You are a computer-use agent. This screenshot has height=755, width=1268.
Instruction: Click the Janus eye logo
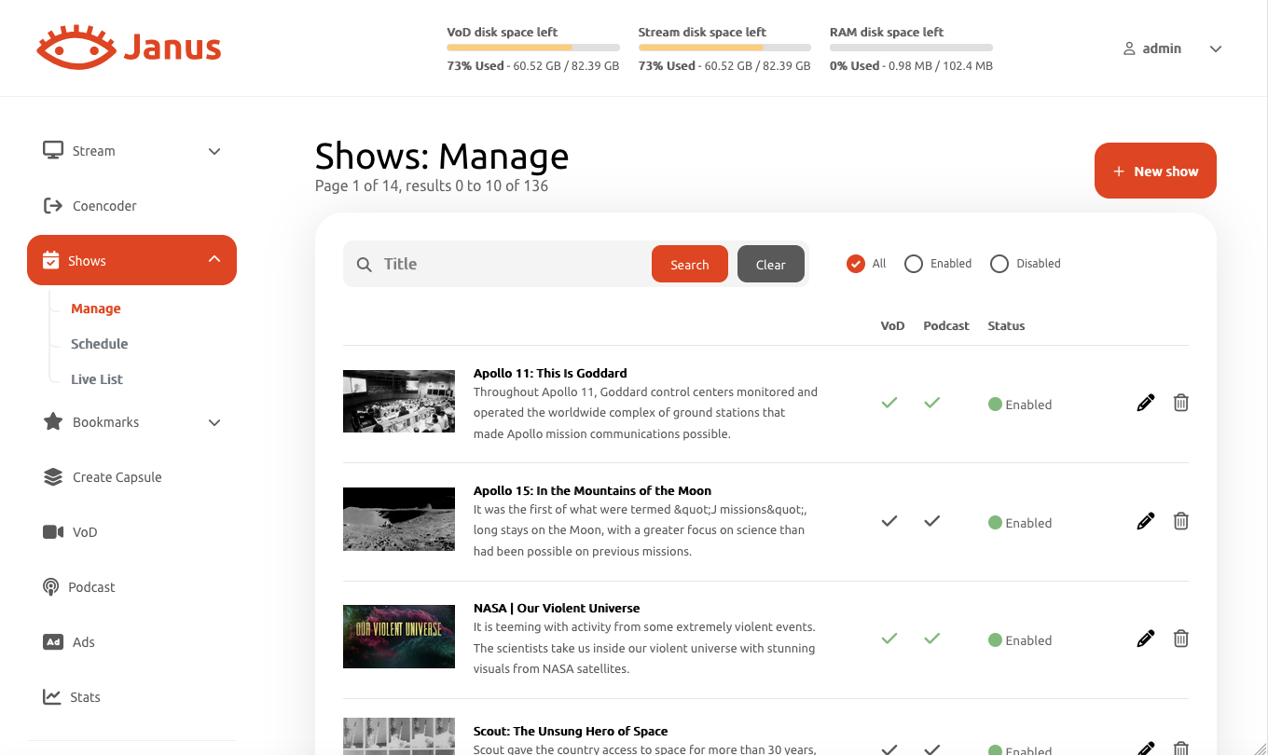coord(76,47)
